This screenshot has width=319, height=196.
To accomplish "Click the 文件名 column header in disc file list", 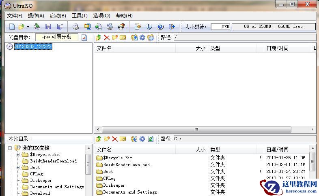I will pyautogui.click(x=135, y=48).
